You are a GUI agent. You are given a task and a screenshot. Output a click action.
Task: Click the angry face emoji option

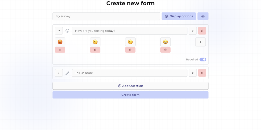60,42
